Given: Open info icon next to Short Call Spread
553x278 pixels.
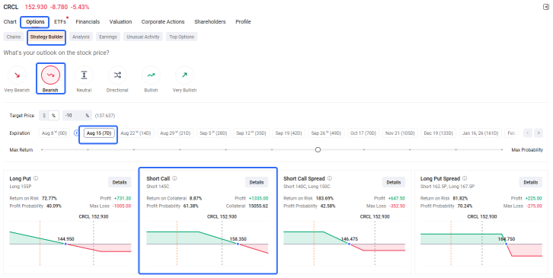Looking at the screenshot, I should [329, 178].
